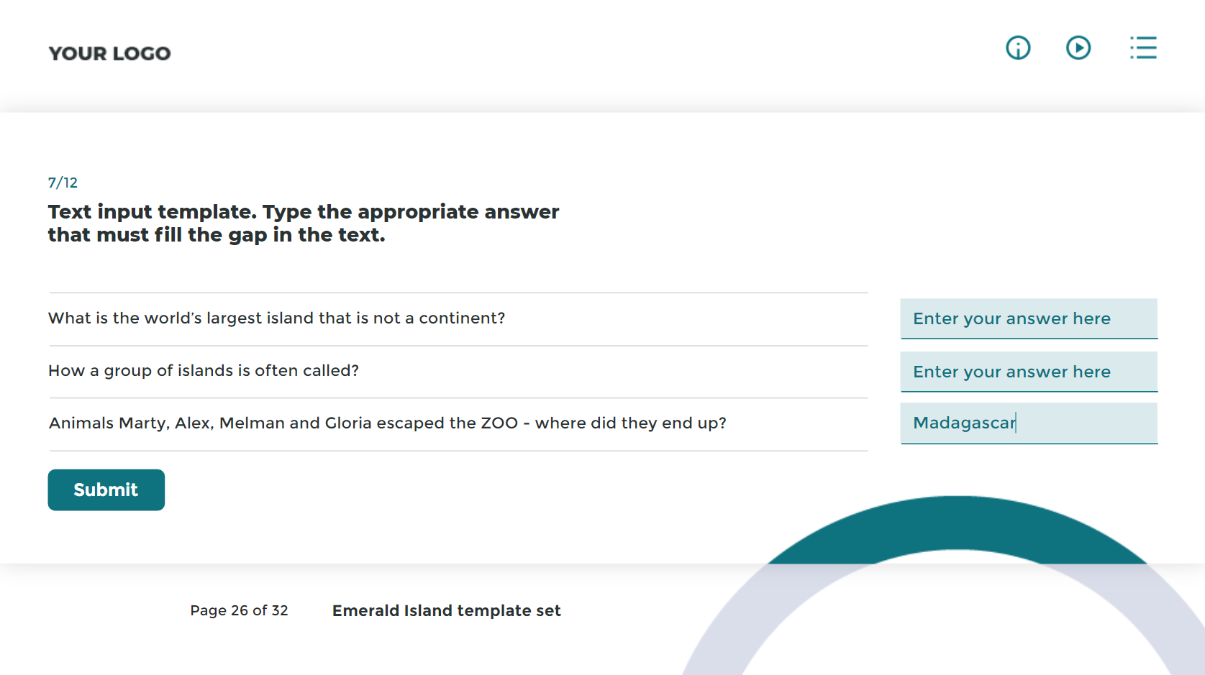
Task: Click the field containing Madagascar
Action: [x=1029, y=423]
